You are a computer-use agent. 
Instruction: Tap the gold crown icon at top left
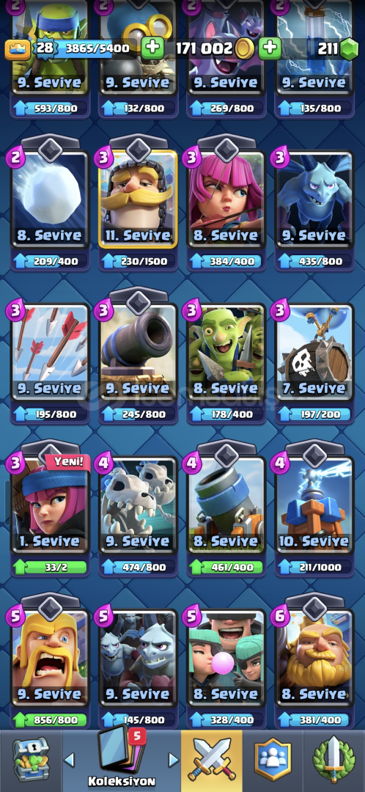point(18,48)
